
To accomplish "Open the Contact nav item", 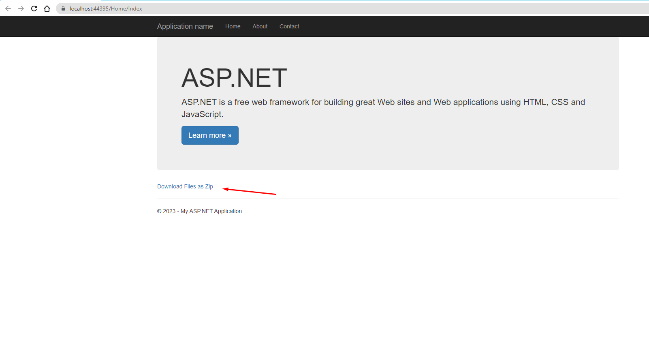I will 289,26.
